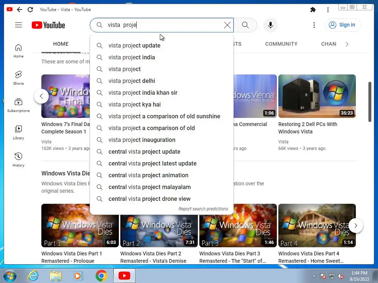Search with your voice microphone
Viewport: 378px width, 283px height.
271,25
